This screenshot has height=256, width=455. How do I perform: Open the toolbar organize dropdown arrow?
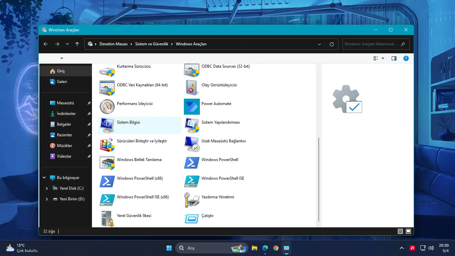click(x=62, y=58)
